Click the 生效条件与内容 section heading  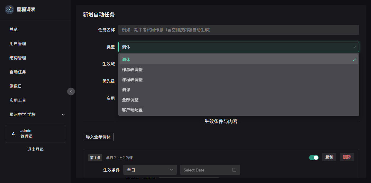(221, 121)
